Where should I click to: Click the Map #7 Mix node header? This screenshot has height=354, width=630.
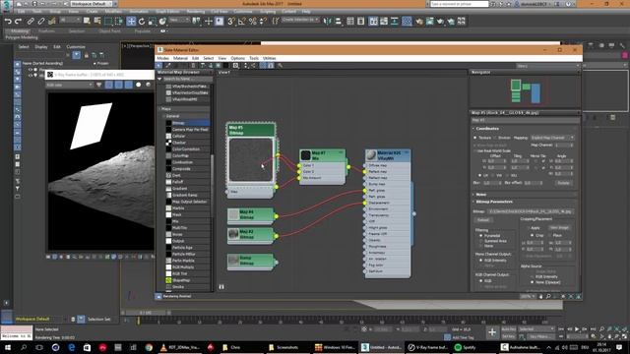point(322,155)
